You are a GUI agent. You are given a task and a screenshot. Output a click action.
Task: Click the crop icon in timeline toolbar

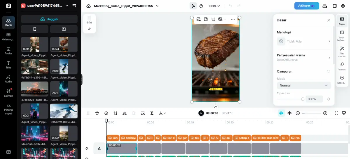pos(116,113)
